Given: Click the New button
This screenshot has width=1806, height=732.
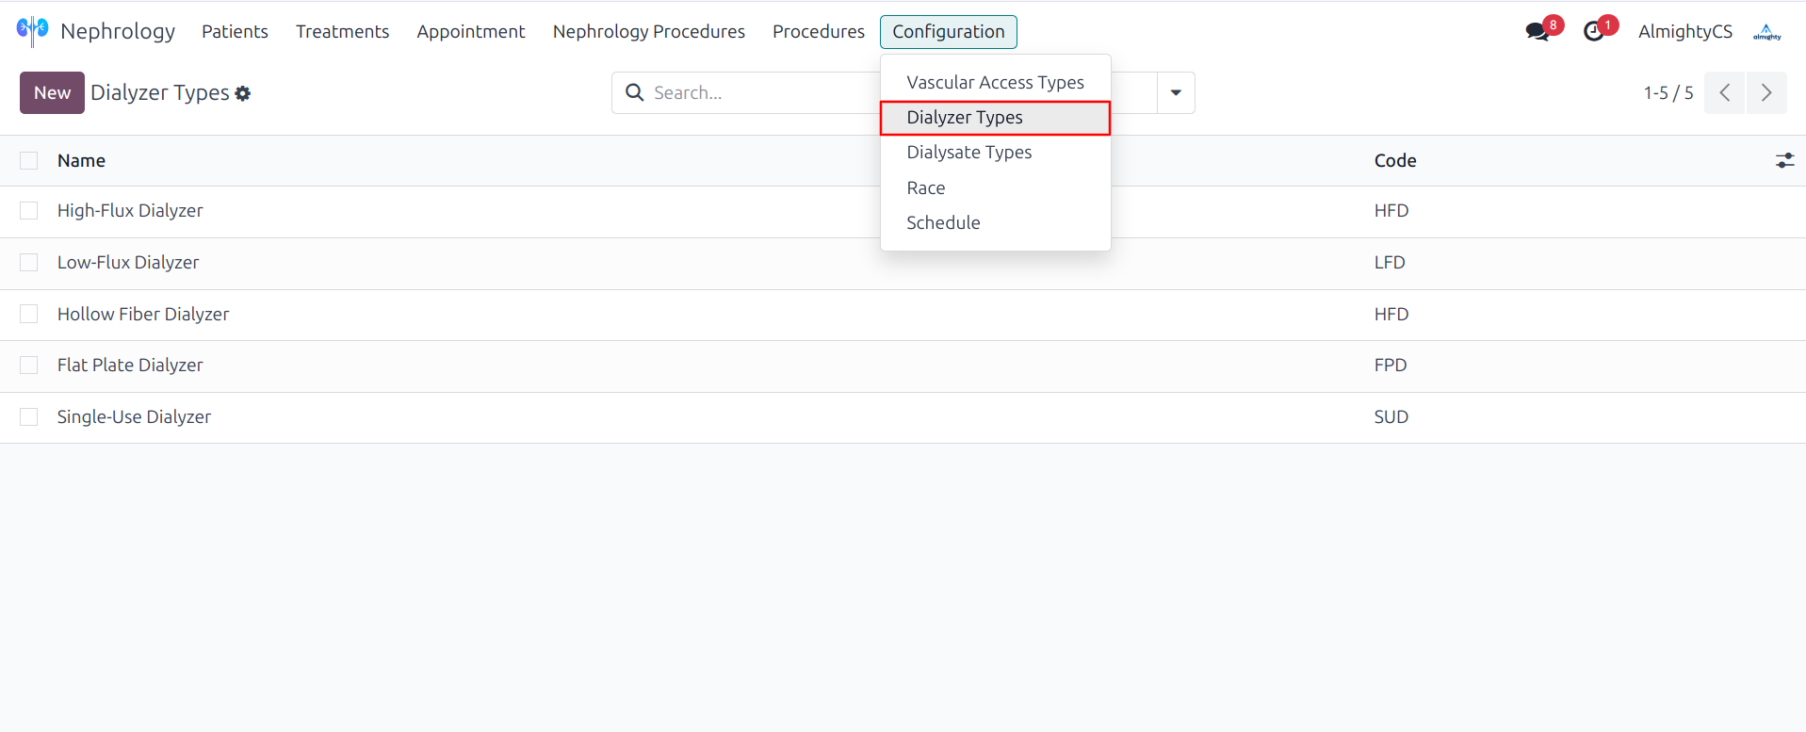Looking at the screenshot, I should 52,92.
